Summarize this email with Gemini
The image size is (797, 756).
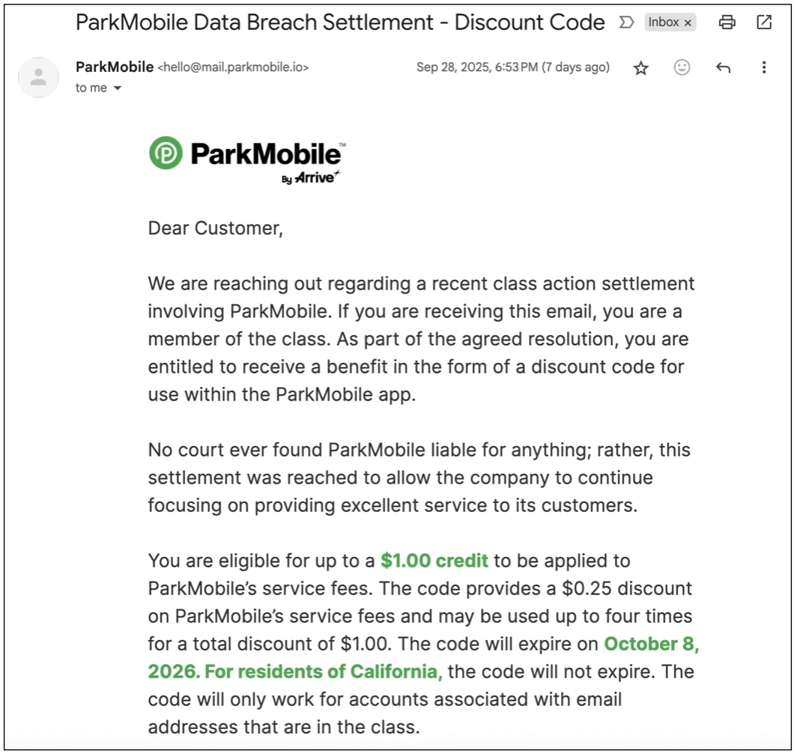pos(626,23)
